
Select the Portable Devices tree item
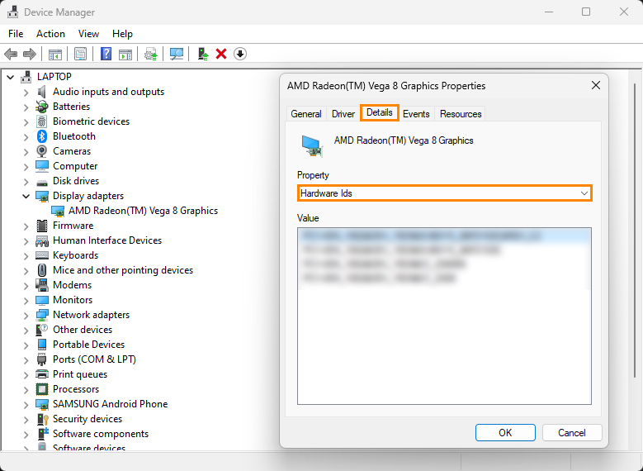[88, 345]
